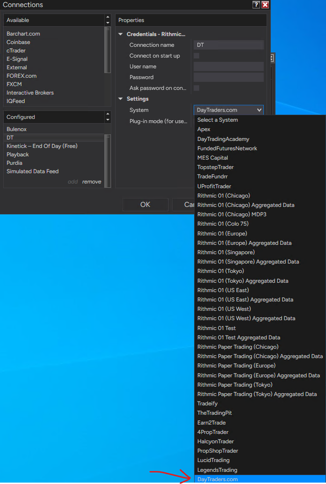Select Interactive Brokers in Available list
Screen dimensions: 326x484
(x=30, y=93)
